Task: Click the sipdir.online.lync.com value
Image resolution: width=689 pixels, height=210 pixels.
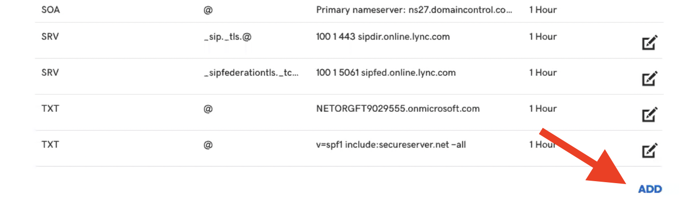Action: tap(383, 37)
